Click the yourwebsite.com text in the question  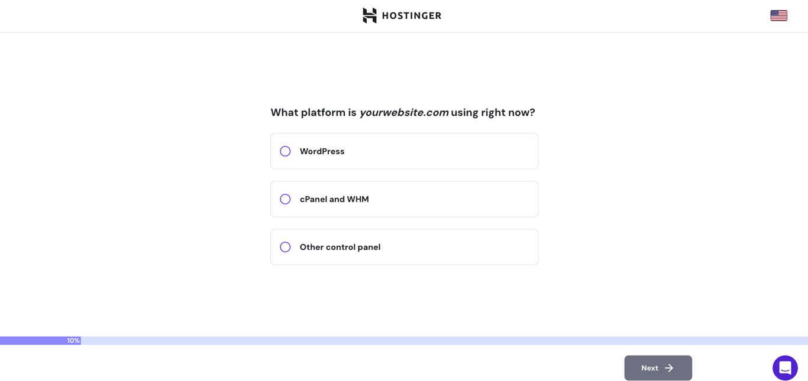(404, 112)
